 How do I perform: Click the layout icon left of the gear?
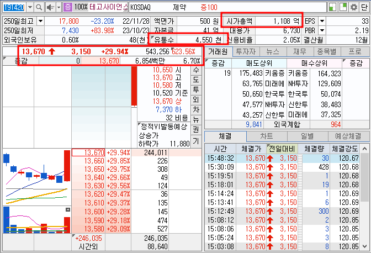click(x=343, y=7)
